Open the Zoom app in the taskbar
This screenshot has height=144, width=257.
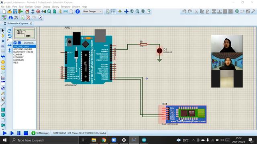[x=114, y=140]
